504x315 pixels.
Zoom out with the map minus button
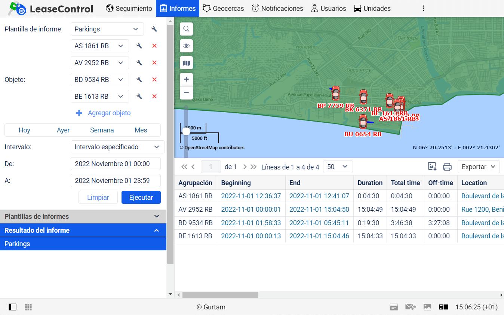[186, 93]
